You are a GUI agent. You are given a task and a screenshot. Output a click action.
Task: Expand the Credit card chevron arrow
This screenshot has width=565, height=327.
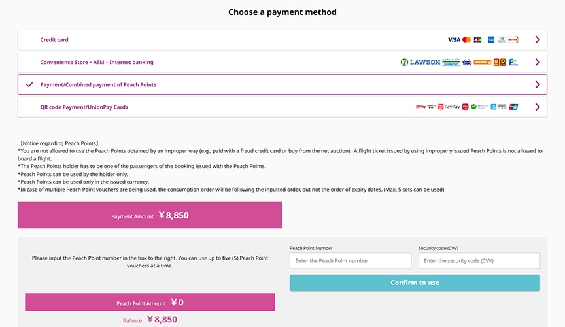(x=538, y=40)
